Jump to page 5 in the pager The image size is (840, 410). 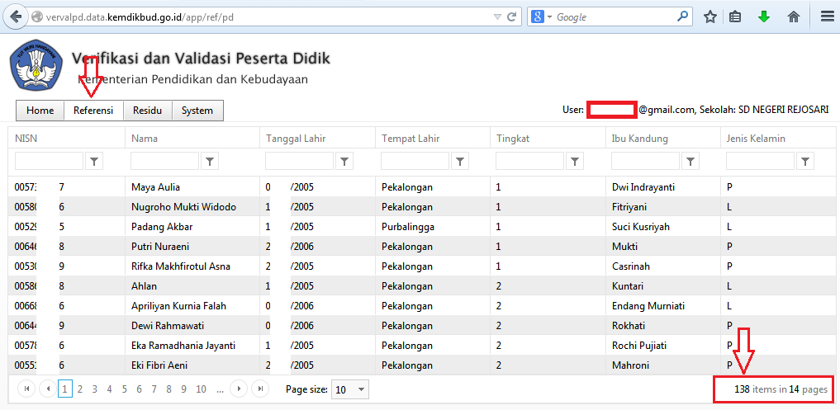pyautogui.click(x=124, y=389)
